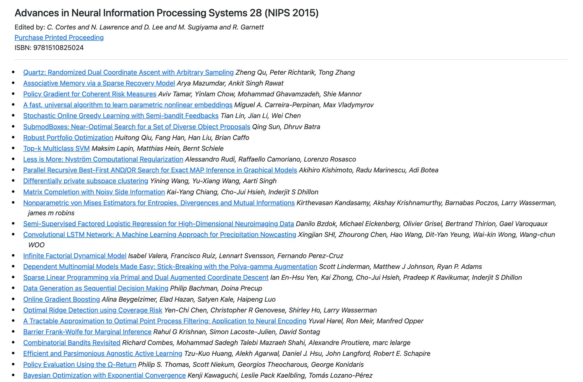Open the Quartz Randomized Dual Coordinate Ascent paper
This screenshot has height=382, width=583.
pos(128,72)
